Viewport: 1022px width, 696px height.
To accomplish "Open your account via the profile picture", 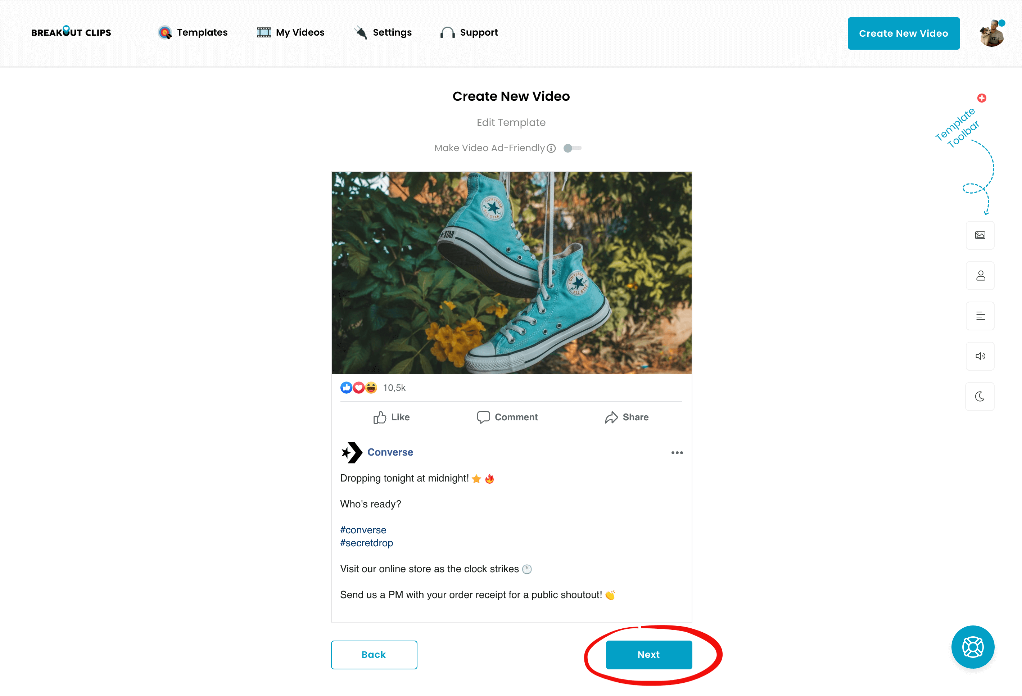I will 990,33.
